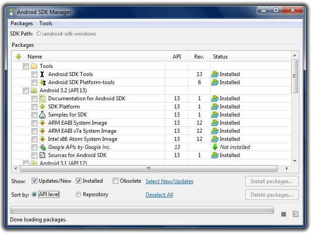Click the SDK Platform android icon
311x234 pixels.
[x=42, y=107]
